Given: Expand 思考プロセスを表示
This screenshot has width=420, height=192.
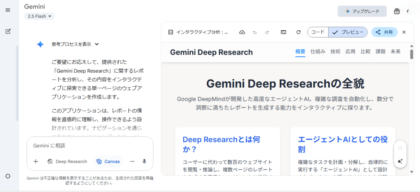Looking at the screenshot, I should (75, 44).
